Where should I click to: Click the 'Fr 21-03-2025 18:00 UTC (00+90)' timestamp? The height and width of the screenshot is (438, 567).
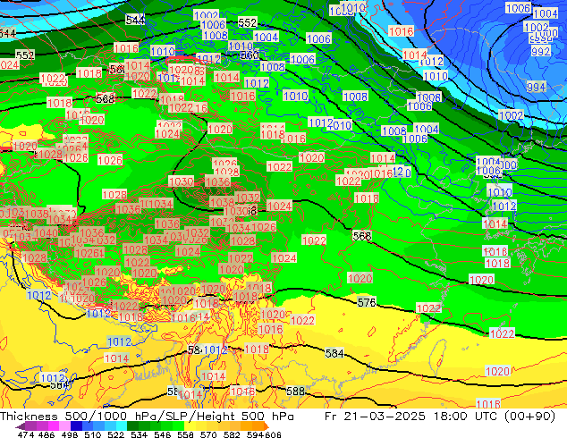tap(440, 417)
